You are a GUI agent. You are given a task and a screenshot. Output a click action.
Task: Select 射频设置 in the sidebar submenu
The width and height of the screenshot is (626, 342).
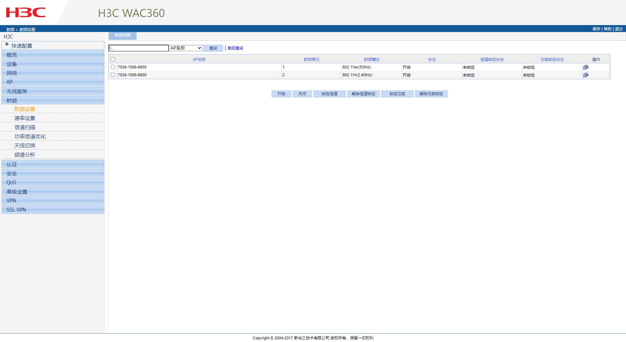pyautogui.click(x=24, y=109)
